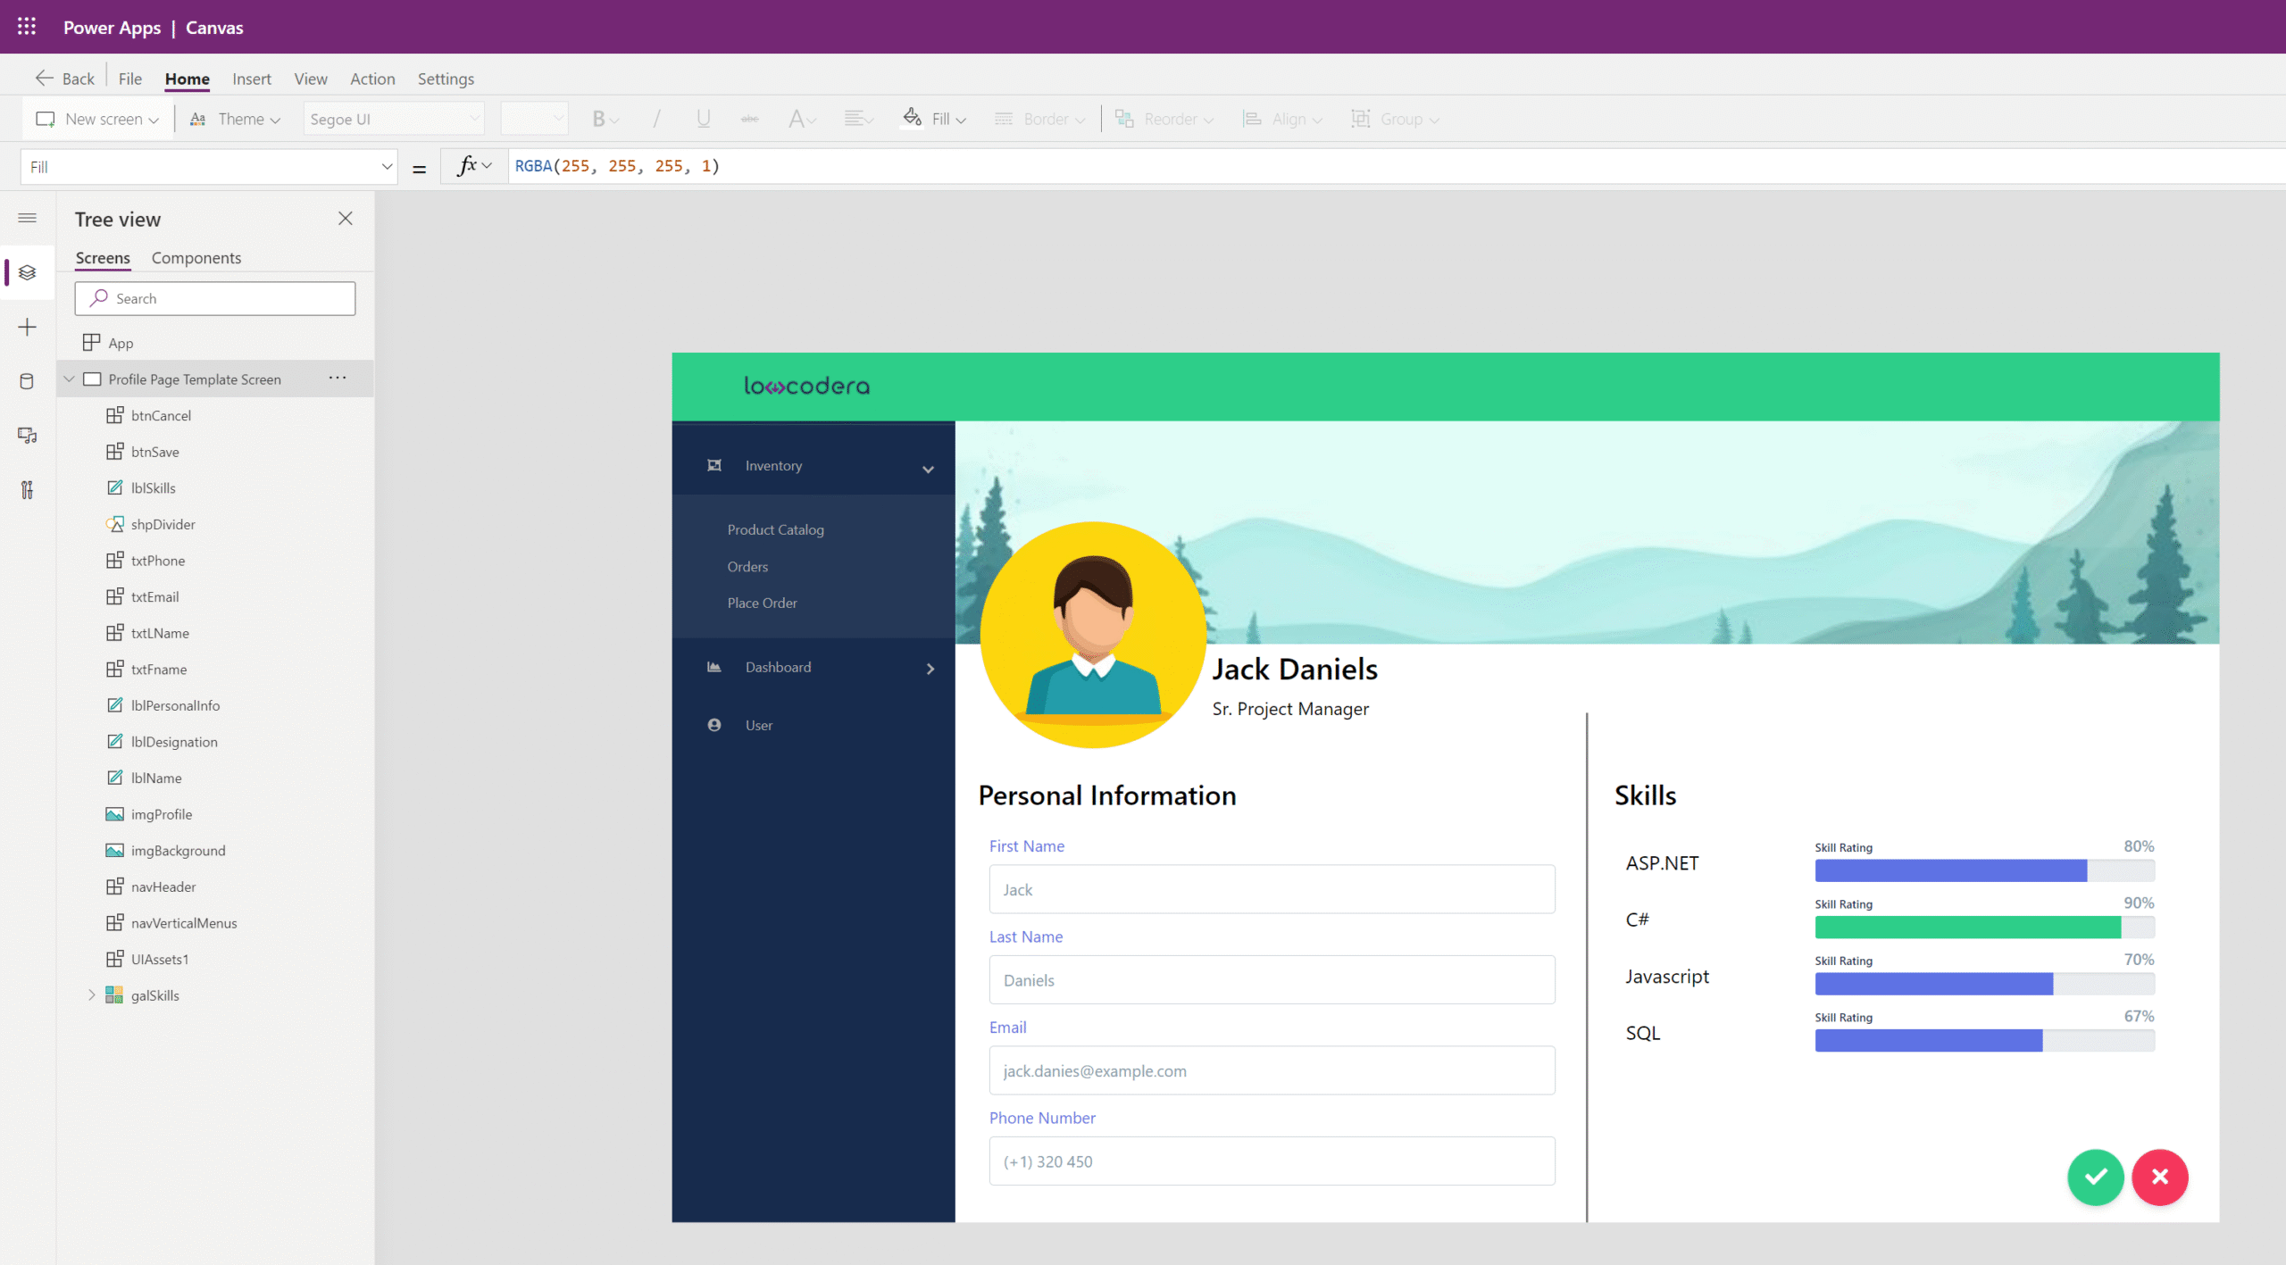2286x1265 pixels.
Task: Open the Theme dropdown in toolbar
Action: click(x=237, y=120)
